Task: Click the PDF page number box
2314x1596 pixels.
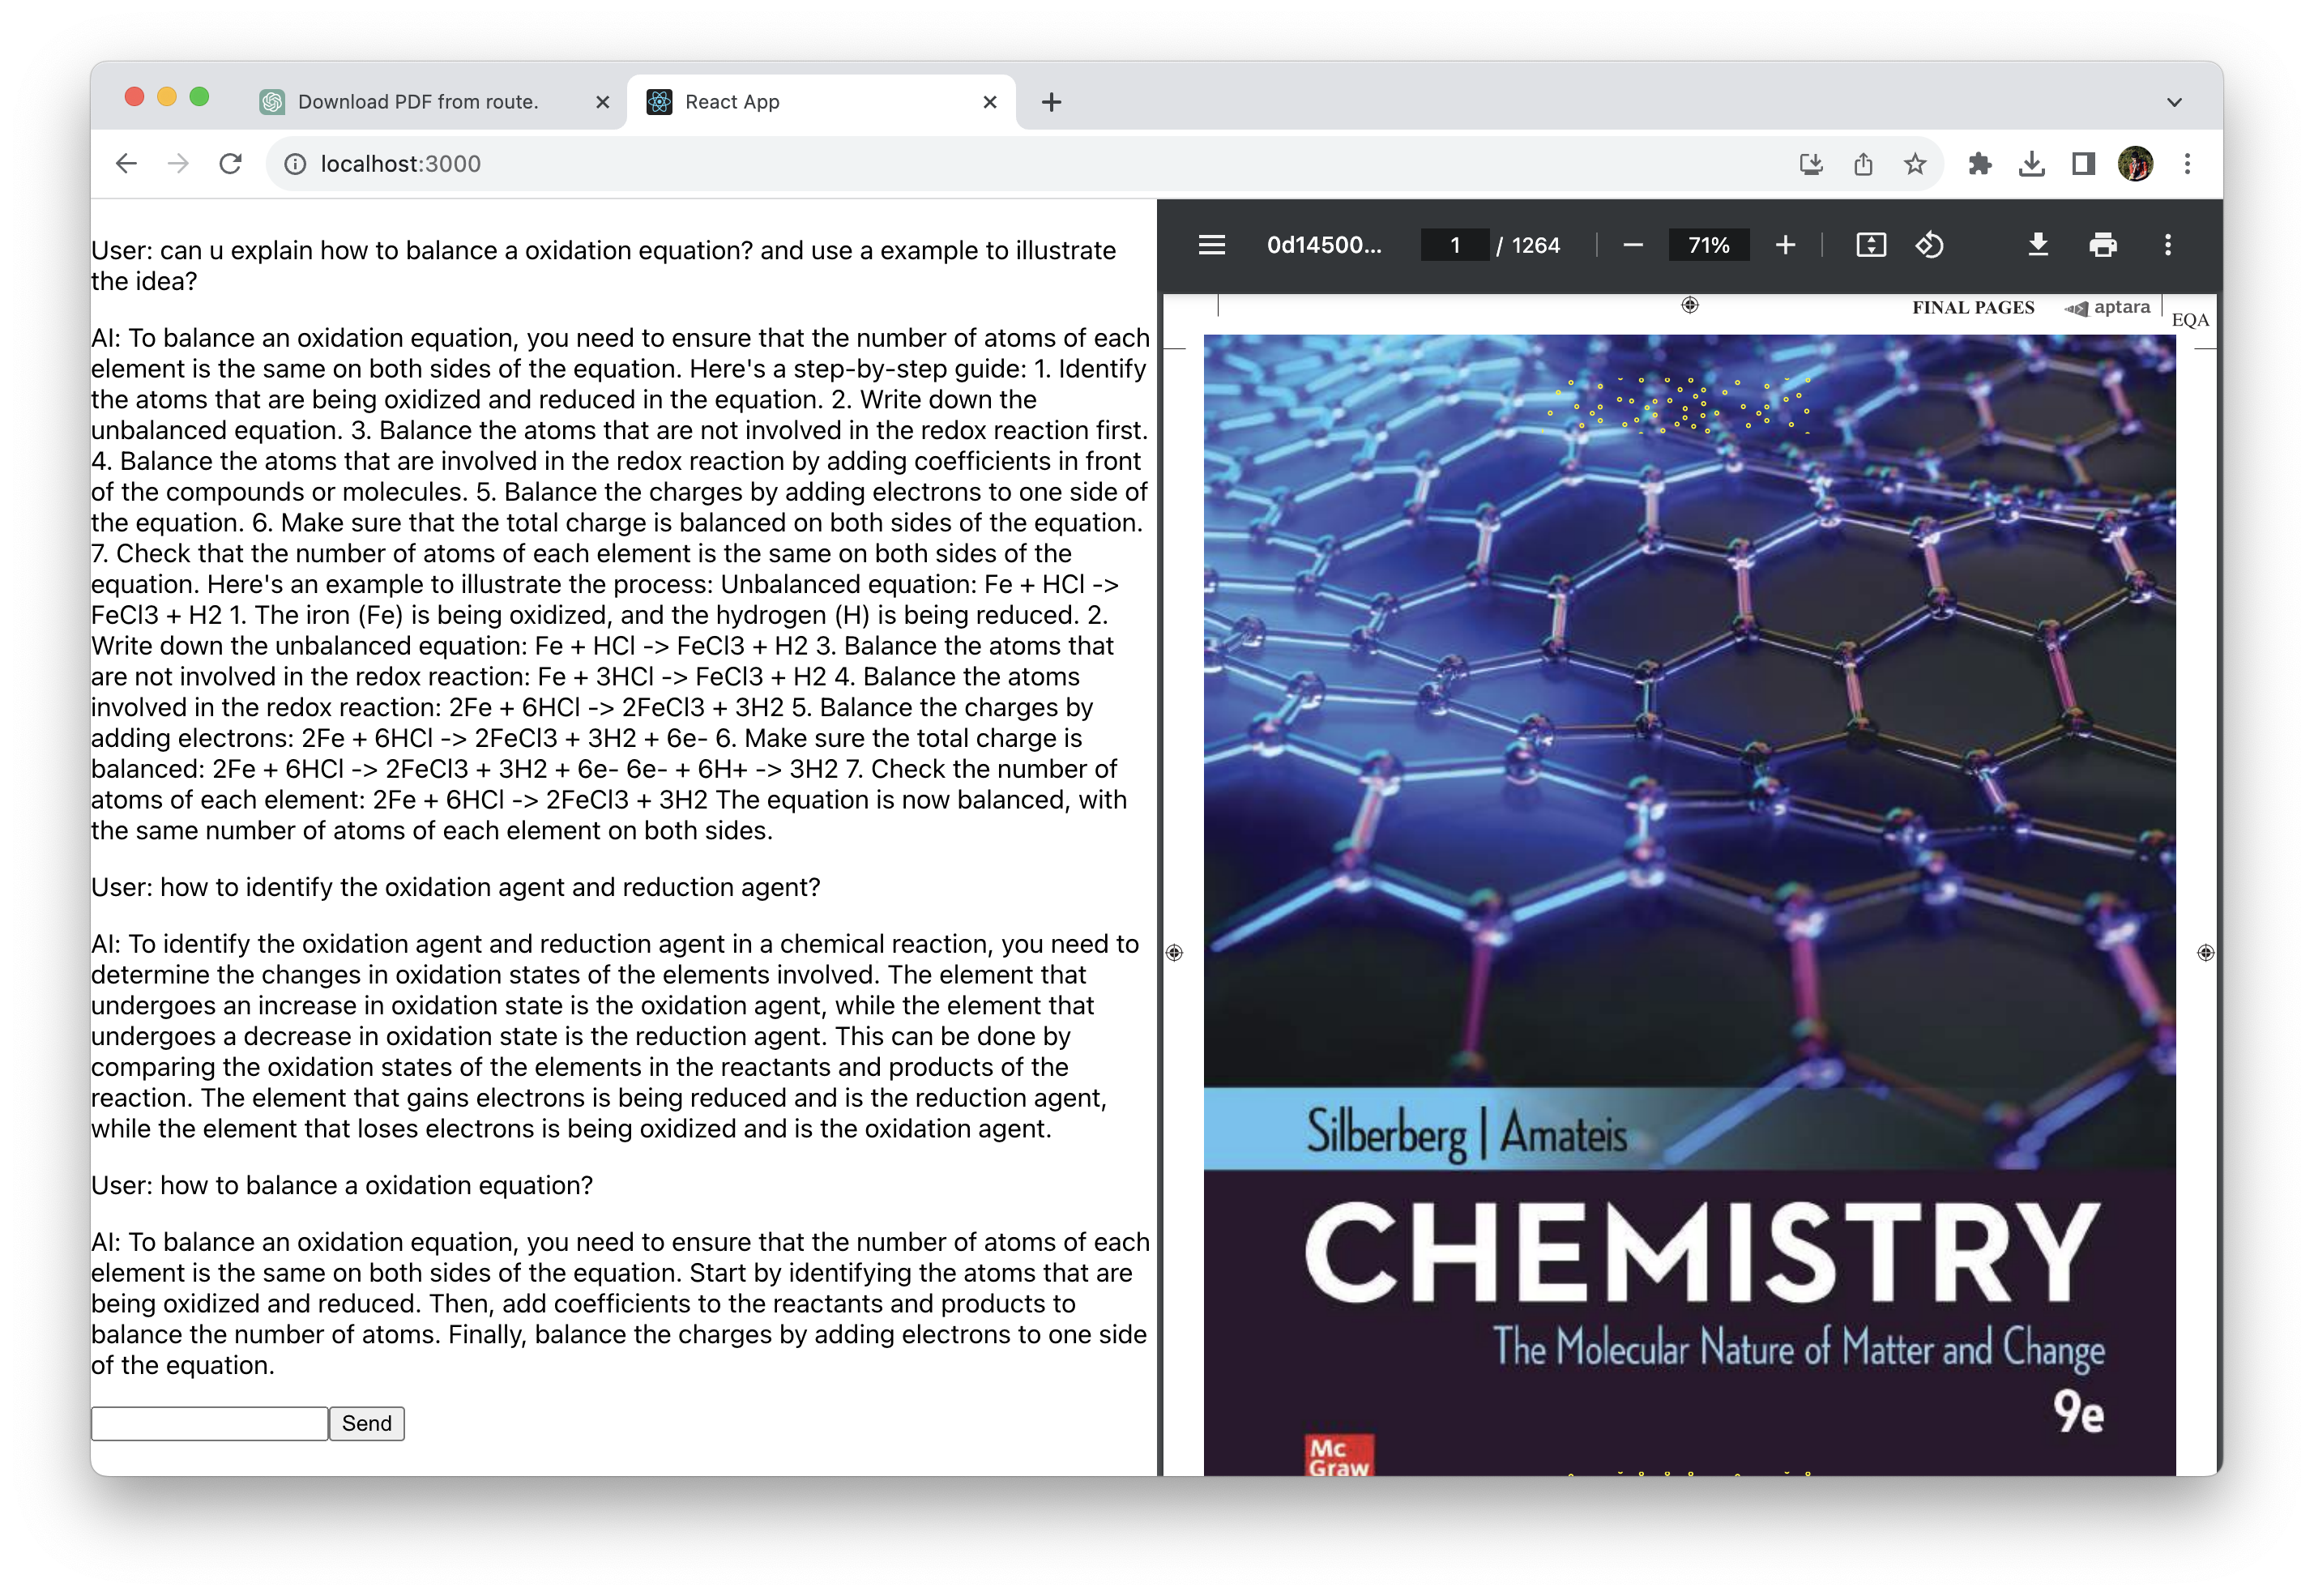Action: pos(1455,245)
